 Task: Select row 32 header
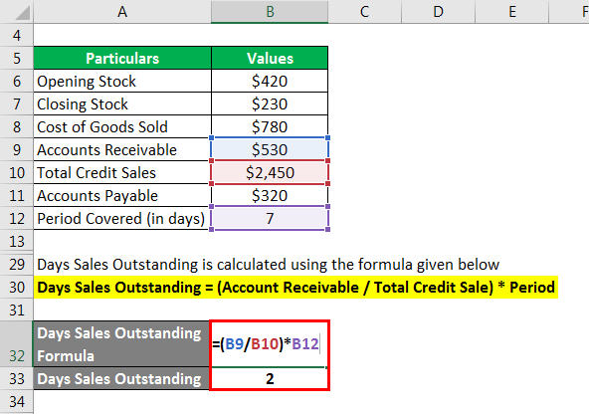point(17,344)
